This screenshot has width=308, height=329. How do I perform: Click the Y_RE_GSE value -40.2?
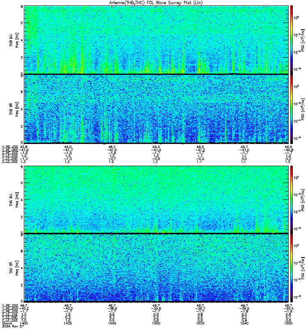[x=24, y=309]
